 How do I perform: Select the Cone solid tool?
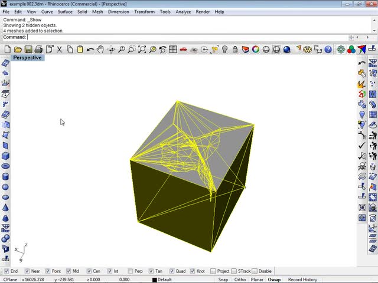pyautogui.click(x=5, y=208)
